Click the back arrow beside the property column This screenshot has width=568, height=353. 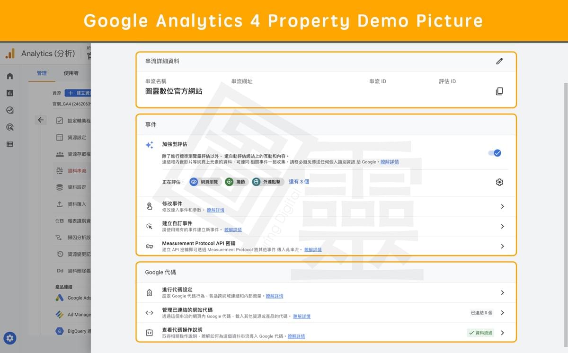[x=41, y=120]
